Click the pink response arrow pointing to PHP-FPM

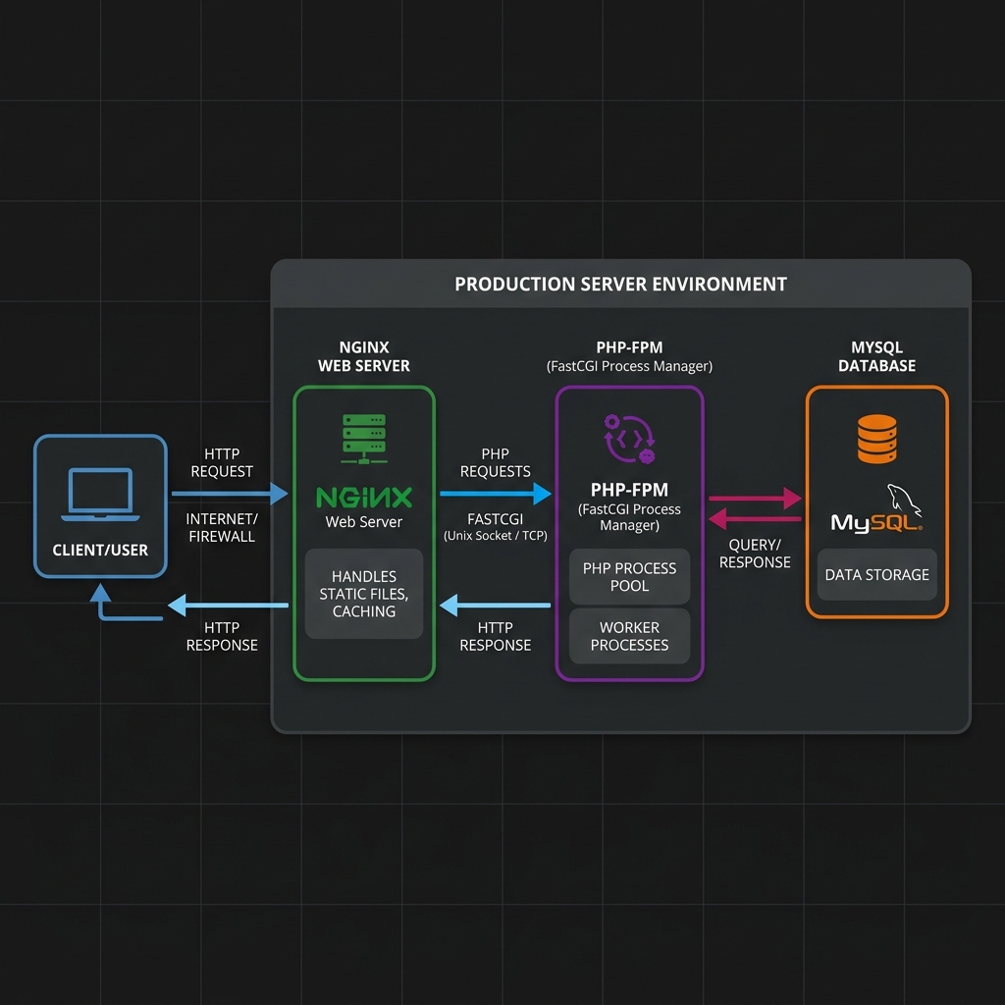755,518
